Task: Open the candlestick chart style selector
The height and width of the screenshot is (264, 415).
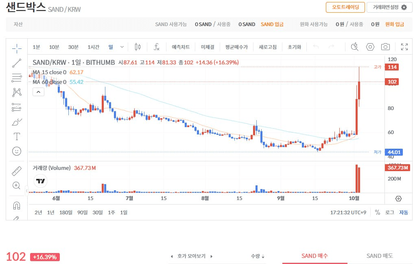Action: [x=138, y=47]
